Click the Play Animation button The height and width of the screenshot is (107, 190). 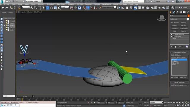click(x=171, y=103)
